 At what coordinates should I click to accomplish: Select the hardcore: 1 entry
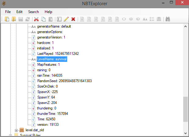click(x=45, y=43)
